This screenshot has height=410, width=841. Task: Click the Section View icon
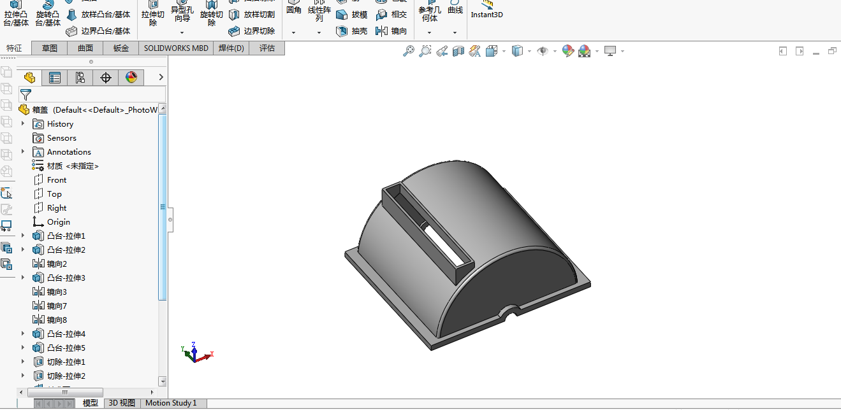pyautogui.click(x=458, y=51)
